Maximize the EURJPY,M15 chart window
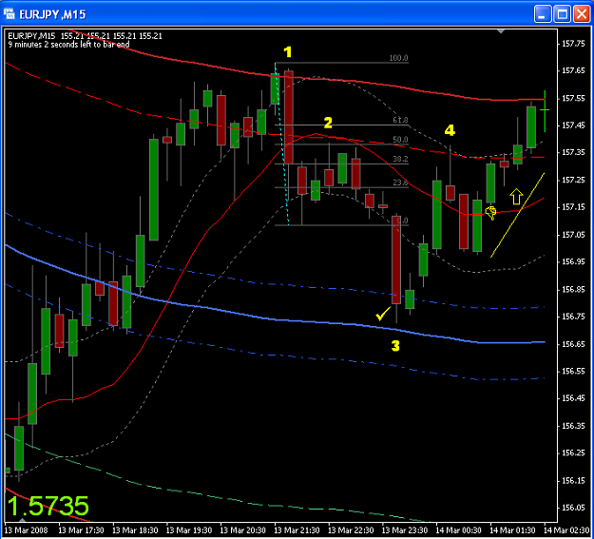The image size is (594, 539). click(x=562, y=14)
